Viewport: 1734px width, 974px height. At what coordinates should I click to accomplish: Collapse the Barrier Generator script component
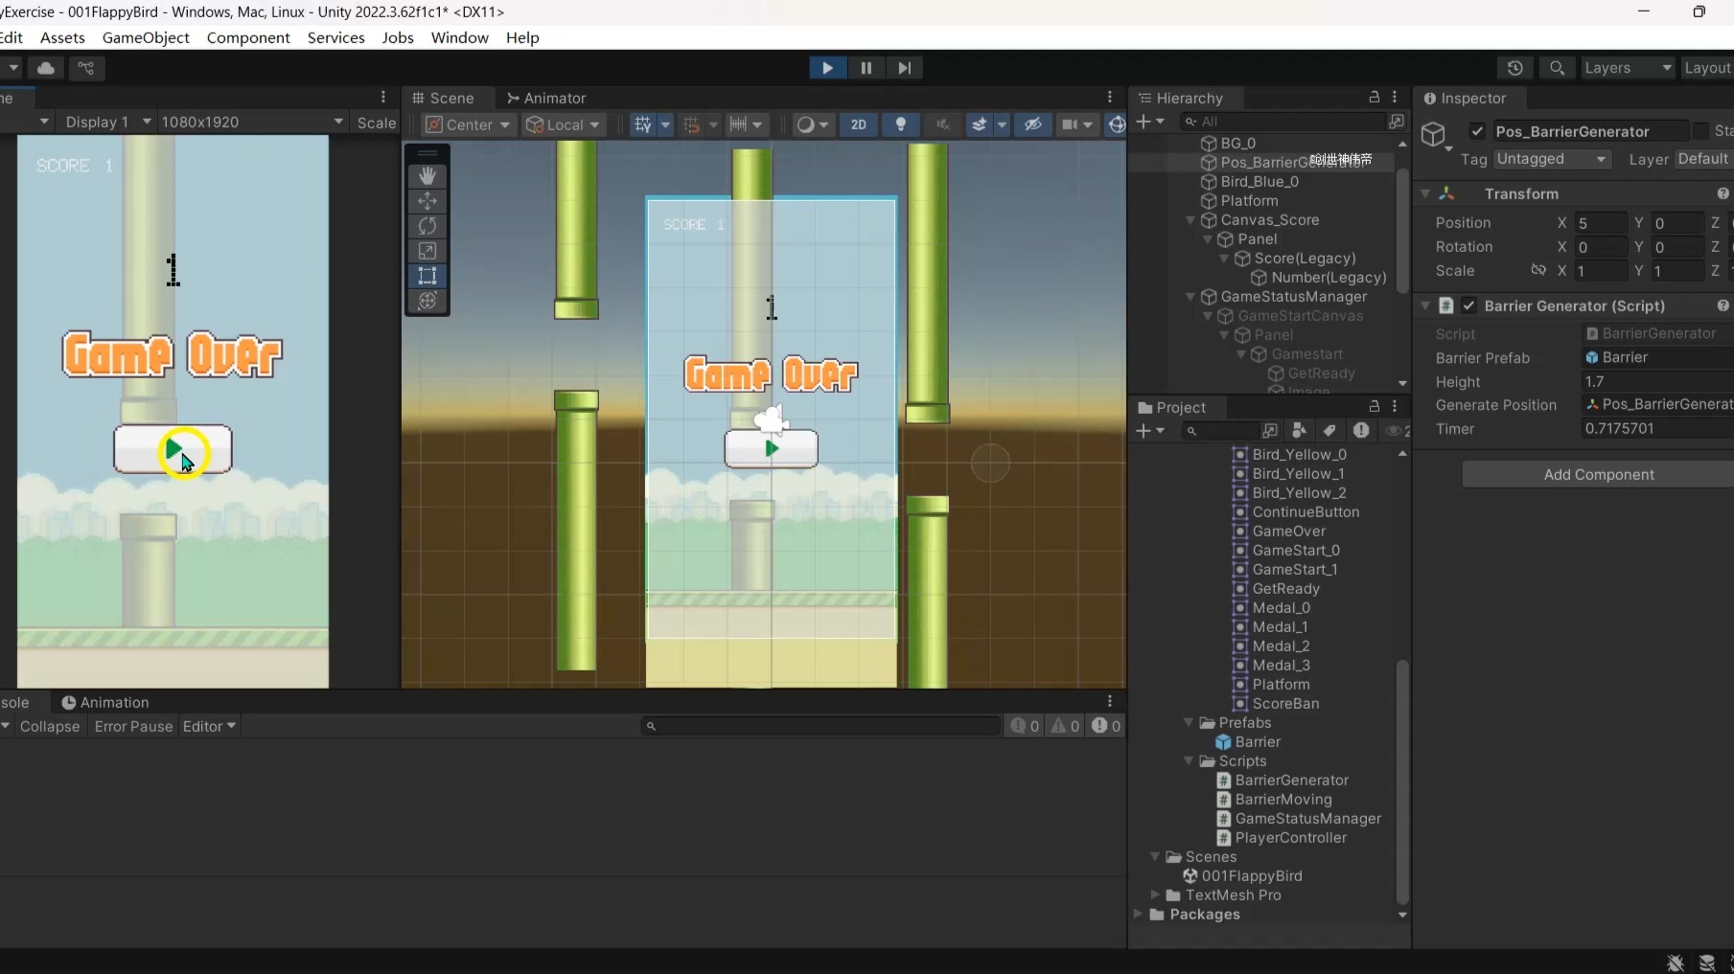coord(1425,306)
